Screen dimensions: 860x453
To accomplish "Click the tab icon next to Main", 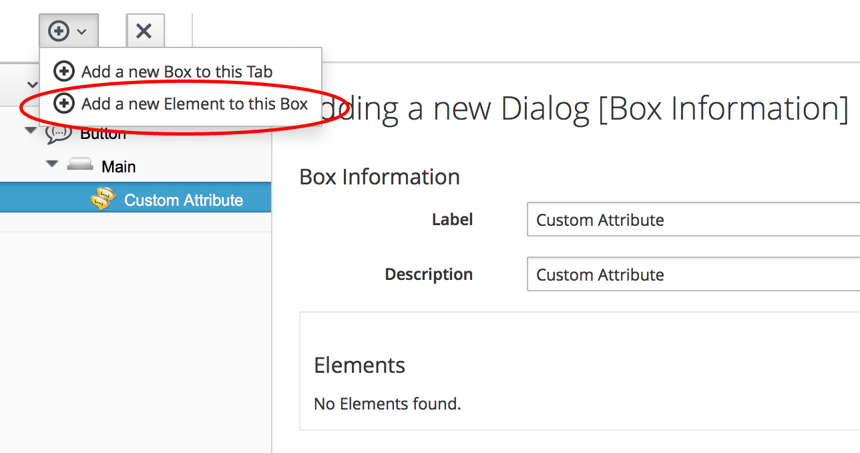I will [80, 165].
